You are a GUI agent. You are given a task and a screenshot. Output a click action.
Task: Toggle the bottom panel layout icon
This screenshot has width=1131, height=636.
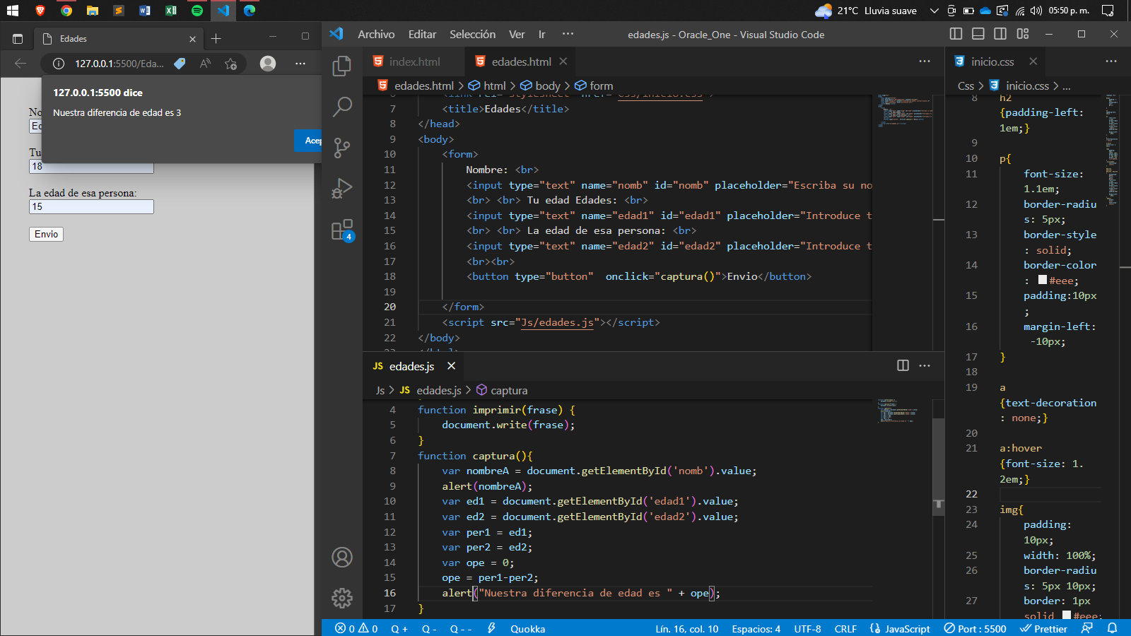tap(978, 34)
